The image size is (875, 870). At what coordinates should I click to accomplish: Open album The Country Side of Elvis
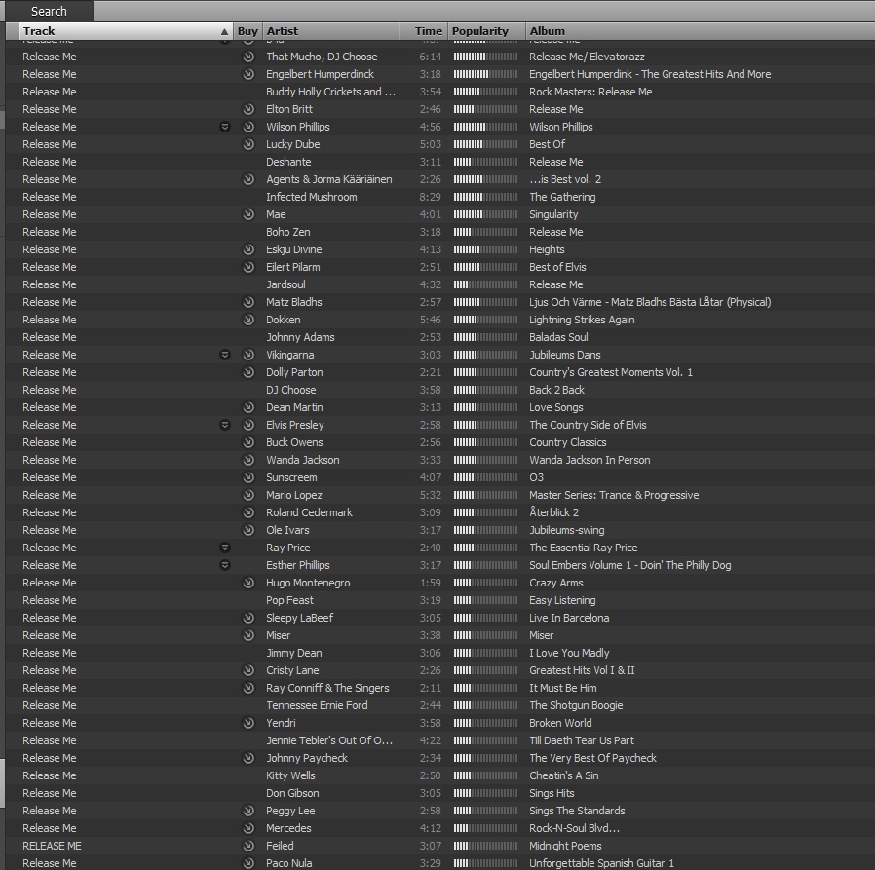[x=588, y=425]
